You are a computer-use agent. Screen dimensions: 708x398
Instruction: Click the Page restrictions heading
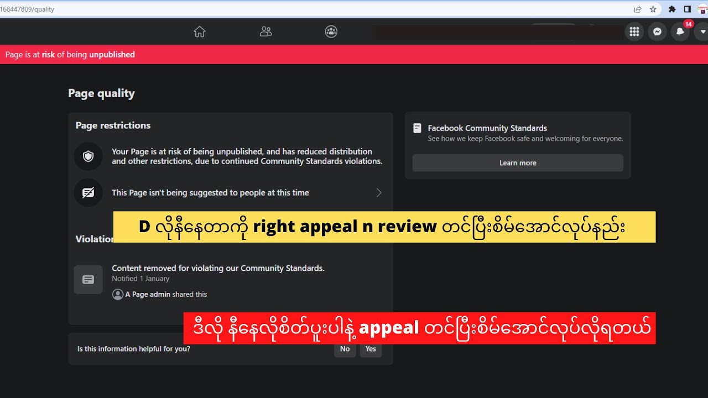tap(113, 125)
